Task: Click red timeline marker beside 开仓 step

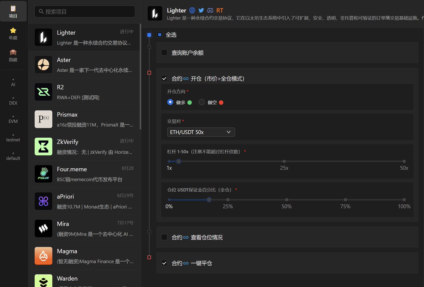Action: click(149, 73)
